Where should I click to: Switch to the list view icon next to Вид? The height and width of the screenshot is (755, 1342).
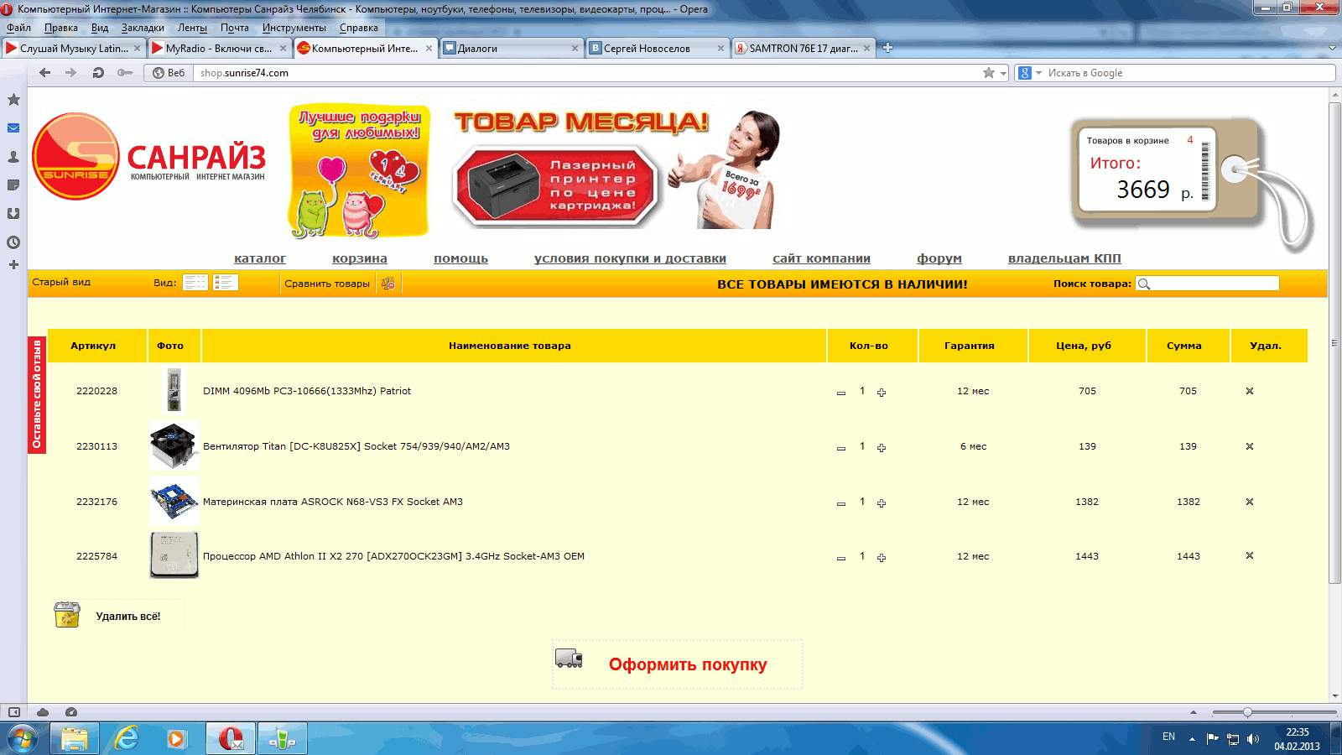226,283
